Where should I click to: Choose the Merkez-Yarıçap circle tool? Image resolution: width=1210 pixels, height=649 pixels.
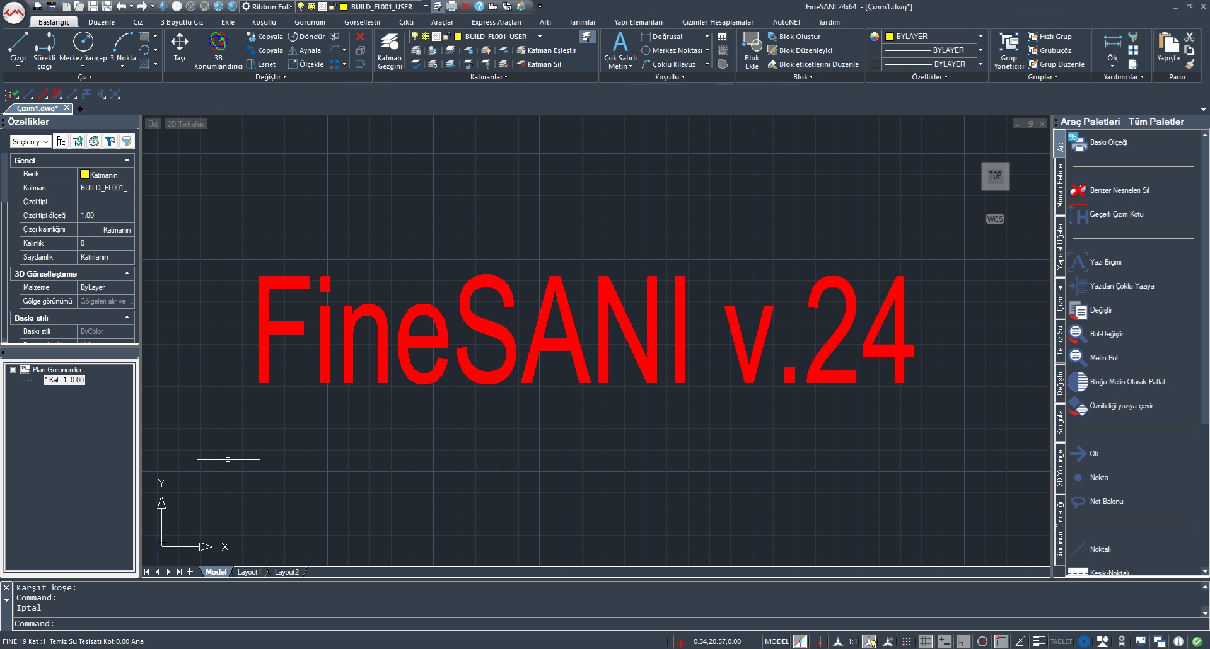(83, 48)
